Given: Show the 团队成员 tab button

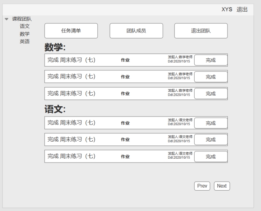Looking at the screenshot, I should coord(136,31).
